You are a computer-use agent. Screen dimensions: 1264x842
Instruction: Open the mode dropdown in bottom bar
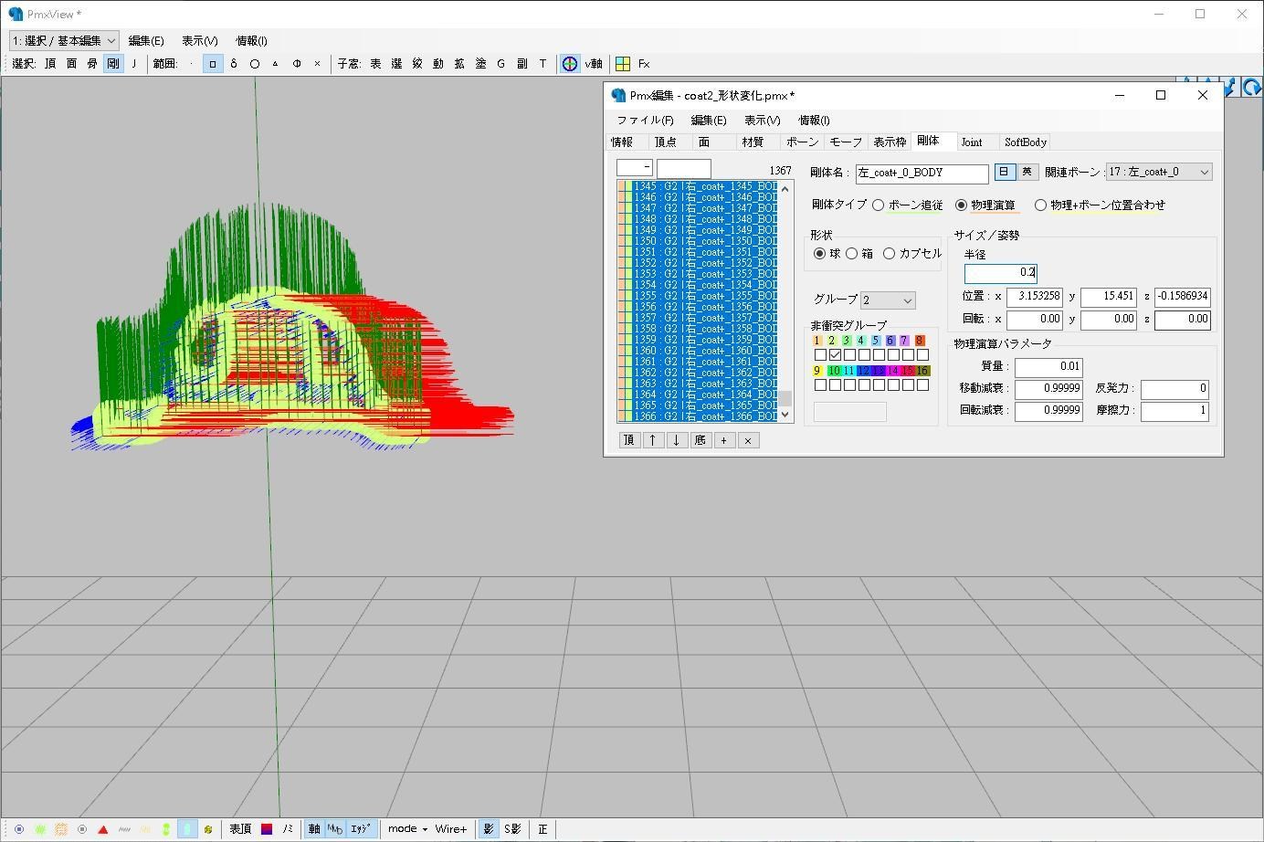(x=407, y=829)
